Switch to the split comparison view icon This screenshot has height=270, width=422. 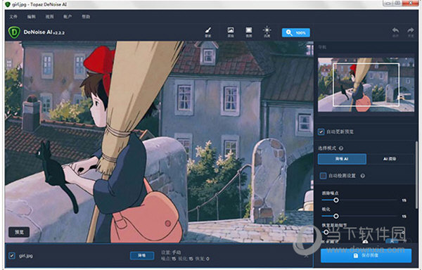[249, 32]
